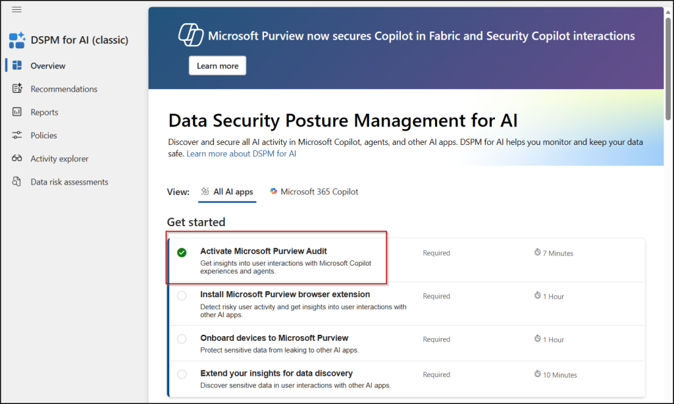Open Overview in the sidebar
674x404 pixels.
tap(47, 66)
